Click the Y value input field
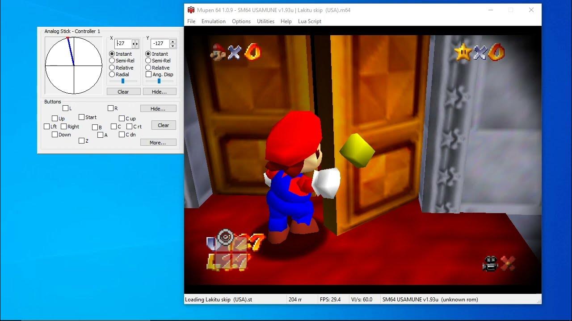The height and width of the screenshot is (321, 572). pos(160,44)
